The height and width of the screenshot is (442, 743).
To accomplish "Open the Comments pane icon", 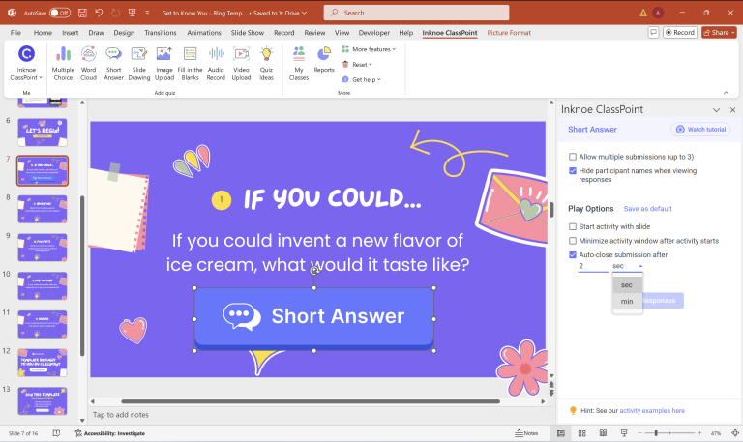I will [x=653, y=32].
